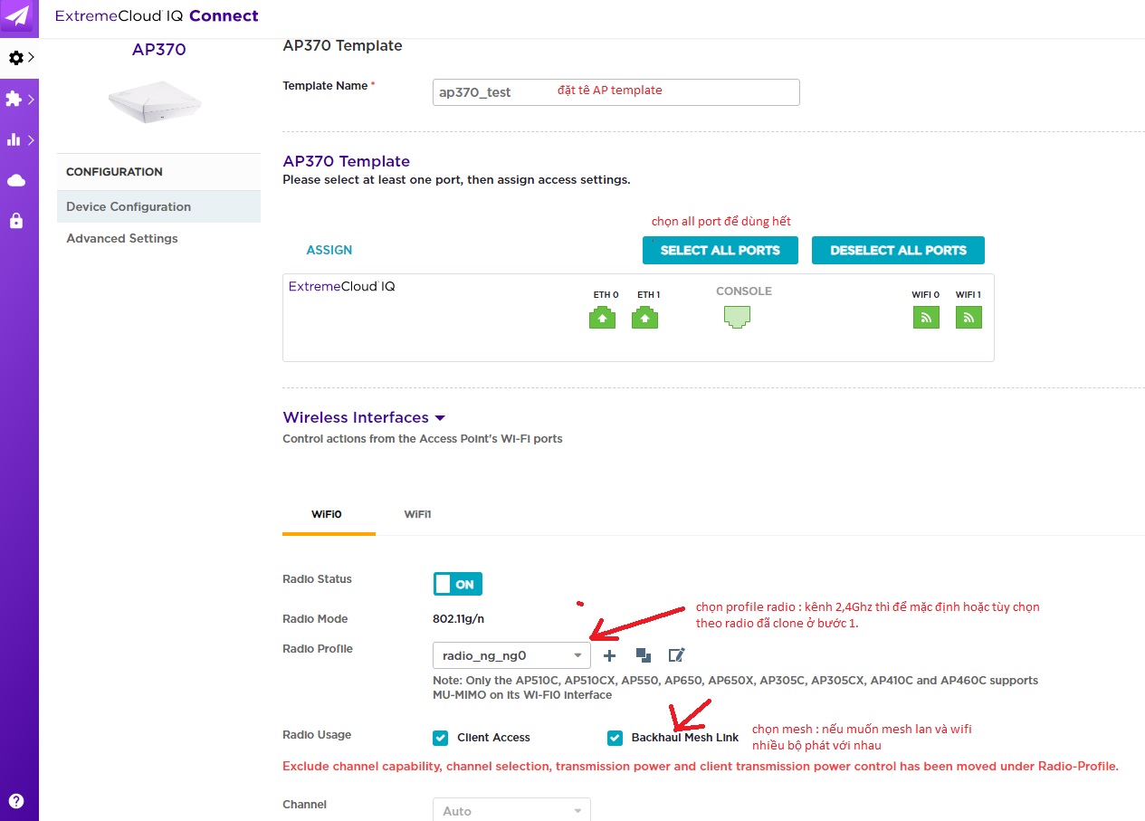Toggle Radio Status switch off
The height and width of the screenshot is (821, 1145).
(458, 584)
